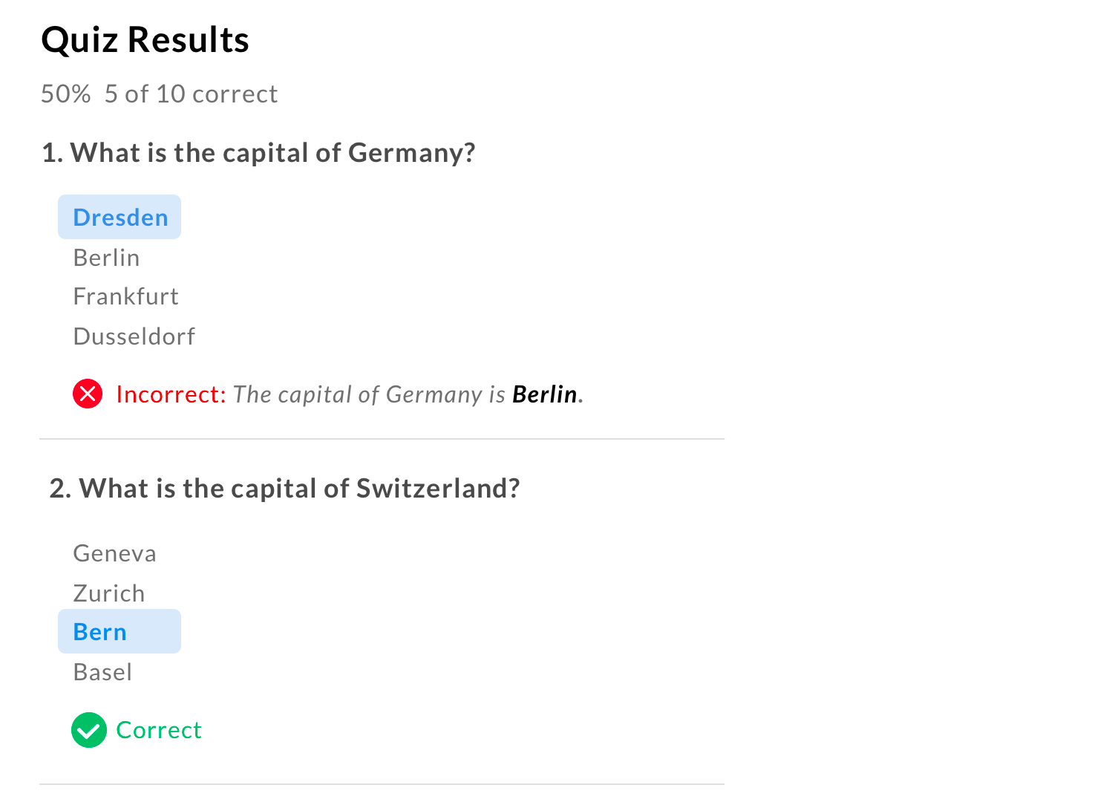
Task: Click the green correct checkmark icon
Action: [89, 730]
